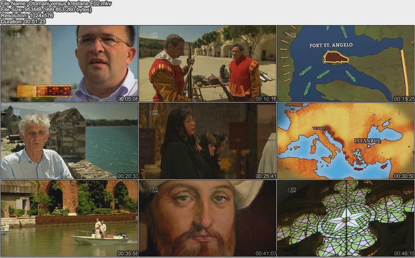Open the bearded sultan portrait thumbnail

click(x=207, y=218)
